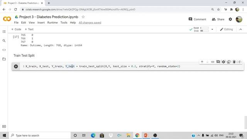Image resolution: width=247 pixels, height=139 pixels.
Task: Mirror cell in tab icon
Action: 229,62
